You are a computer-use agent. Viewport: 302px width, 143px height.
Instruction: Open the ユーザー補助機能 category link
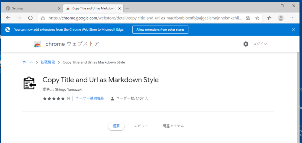click(90, 98)
